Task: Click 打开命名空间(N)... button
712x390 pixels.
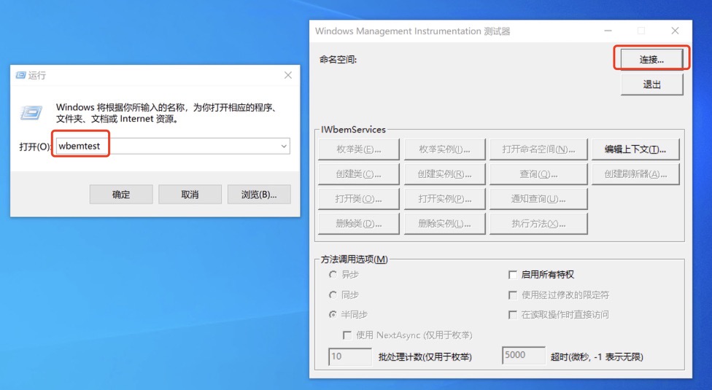Action: tap(538, 149)
